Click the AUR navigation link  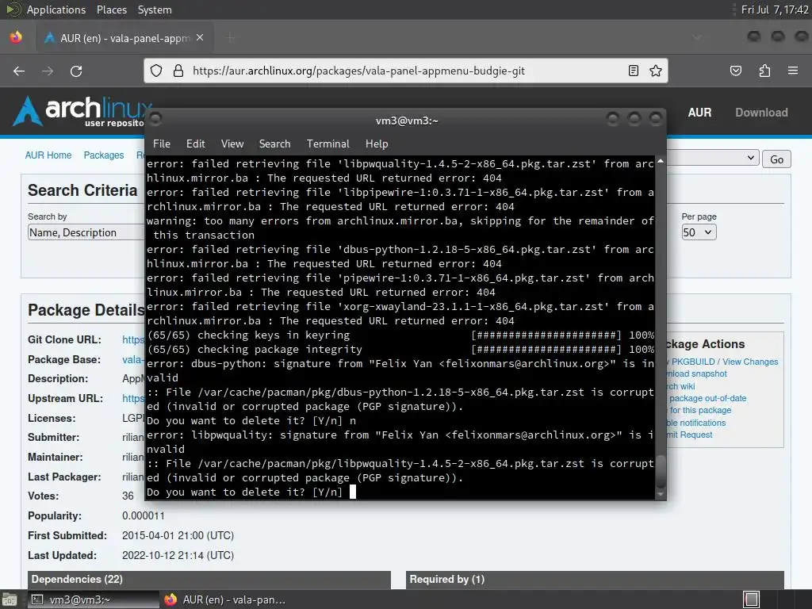(x=699, y=113)
